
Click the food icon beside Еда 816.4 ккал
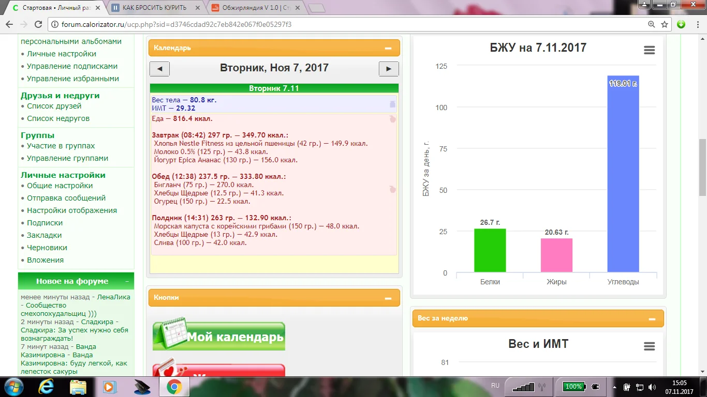point(392,119)
